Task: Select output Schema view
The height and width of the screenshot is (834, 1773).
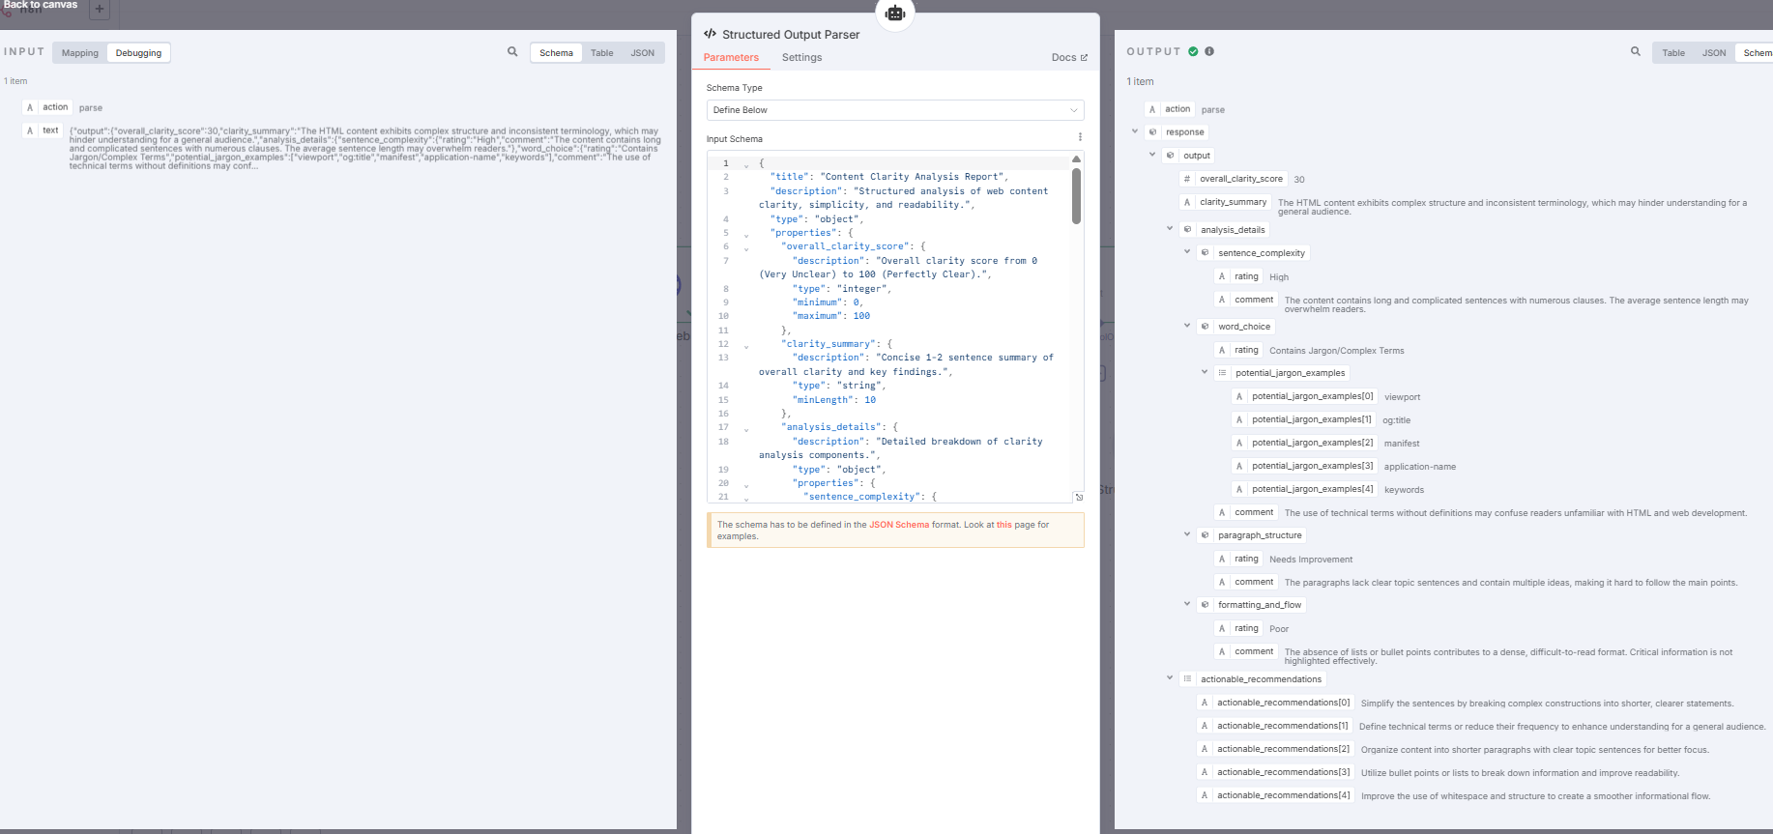Action: click(1756, 53)
